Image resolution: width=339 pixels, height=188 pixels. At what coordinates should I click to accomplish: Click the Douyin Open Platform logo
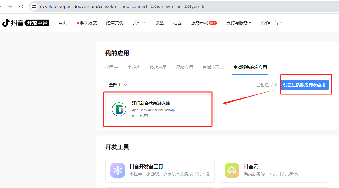(26, 23)
